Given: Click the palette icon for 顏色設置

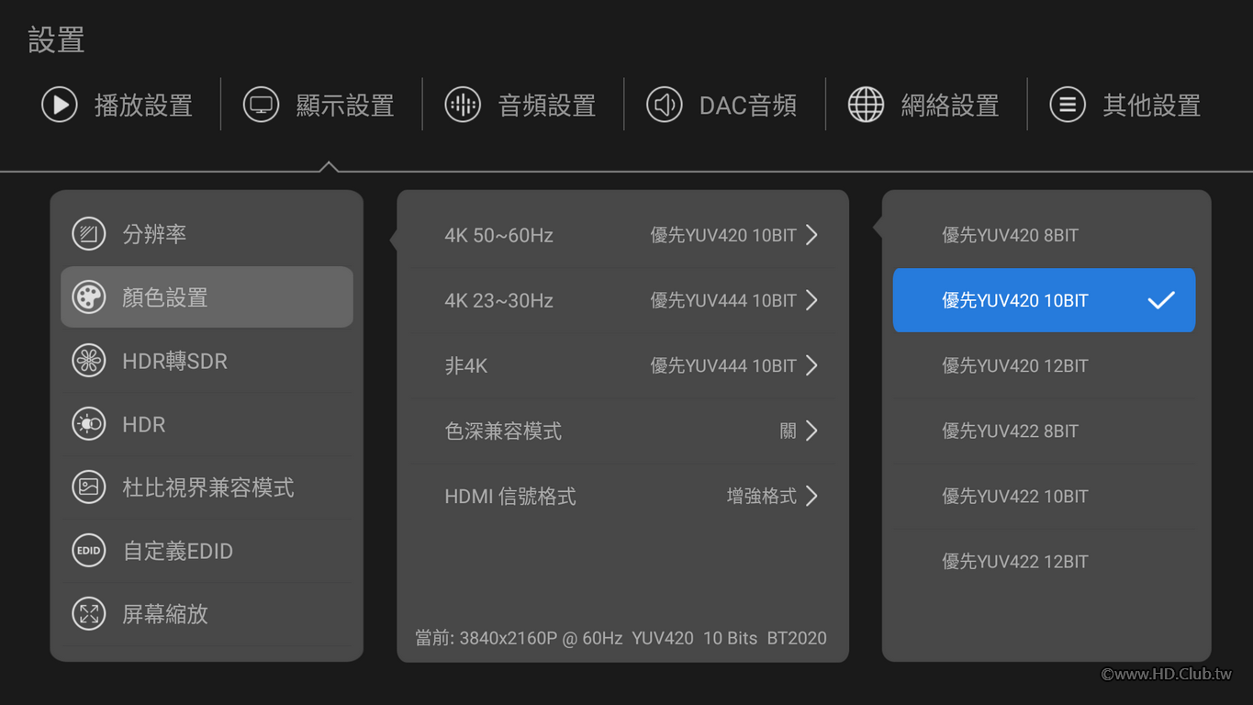Looking at the screenshot, I should (89, 297).
